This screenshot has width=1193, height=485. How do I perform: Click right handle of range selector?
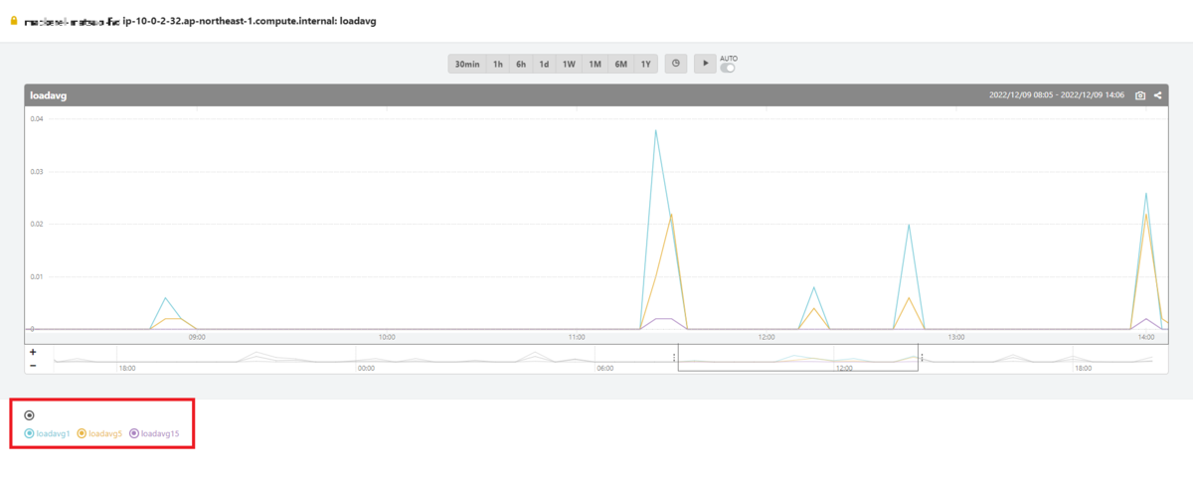point(921,358)
